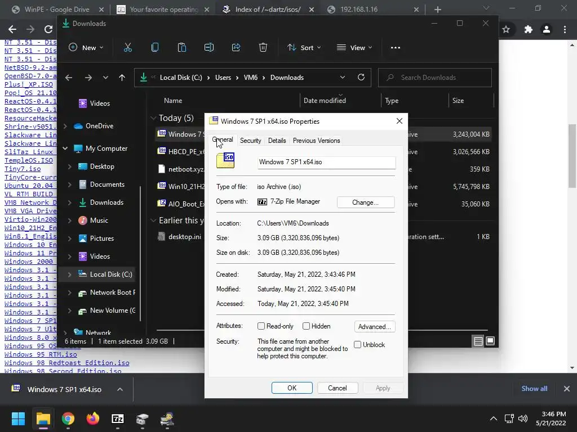Image resolution: width=577 pixels, height=432 pixels.
Task: Open the See more ellipsis menu
Action: point(395,47)
